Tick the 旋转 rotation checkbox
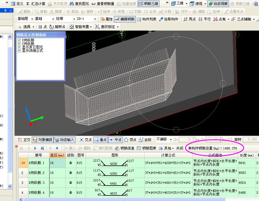This screenshot has height=201, width=259. [230, 140]
